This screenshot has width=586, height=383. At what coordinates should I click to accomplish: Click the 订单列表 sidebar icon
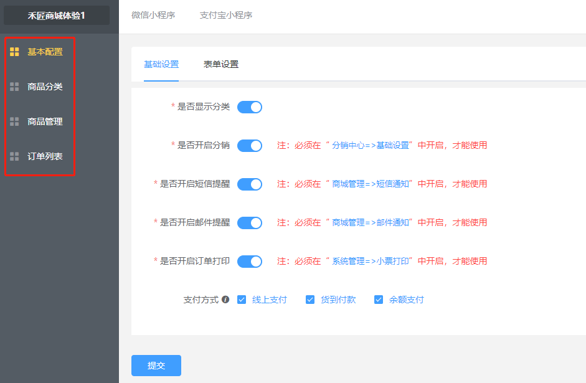(x=14, y=156)
